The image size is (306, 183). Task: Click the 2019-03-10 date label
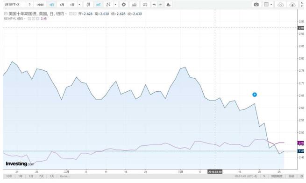(x=215, y=172)
